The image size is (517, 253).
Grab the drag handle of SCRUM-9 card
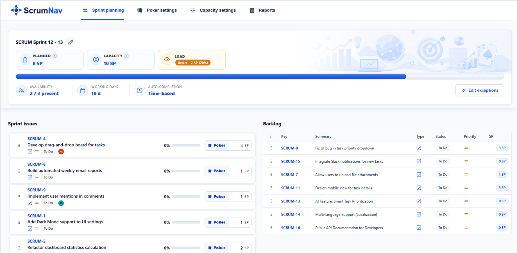click(19, 197)
